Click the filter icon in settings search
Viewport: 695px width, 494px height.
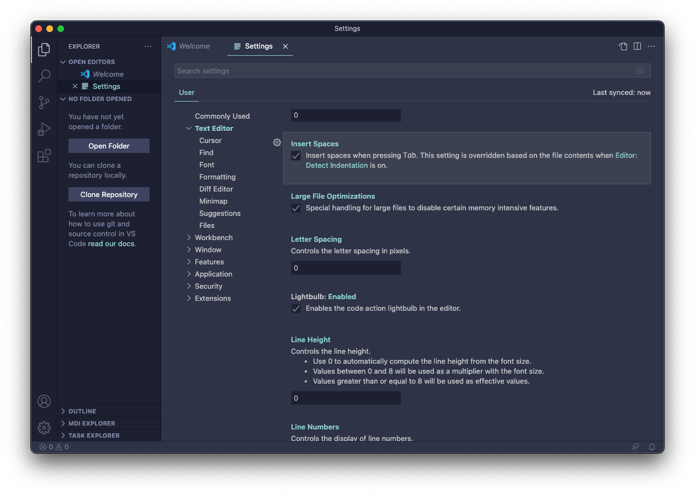click(x=640, y=71)
